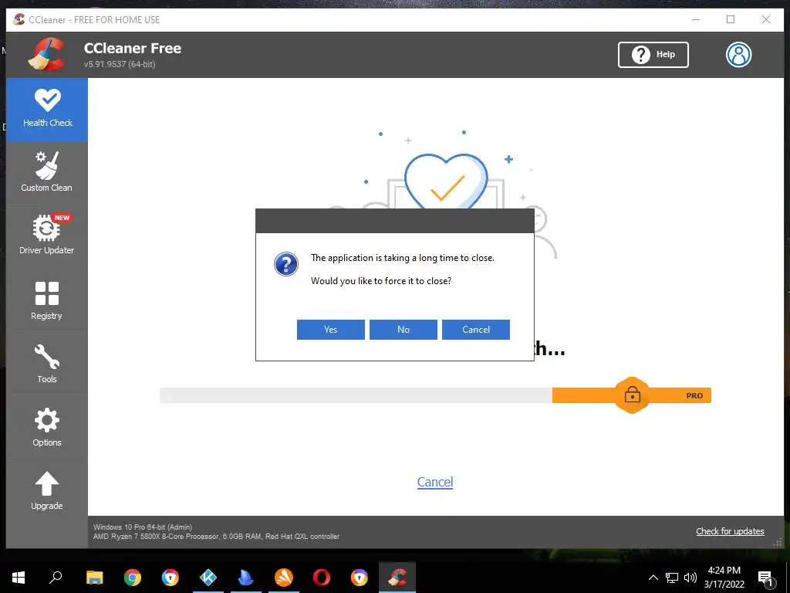Open Opera browser from the taskbar
Viewport: 790px width, 593px height.
pos(322,578)
